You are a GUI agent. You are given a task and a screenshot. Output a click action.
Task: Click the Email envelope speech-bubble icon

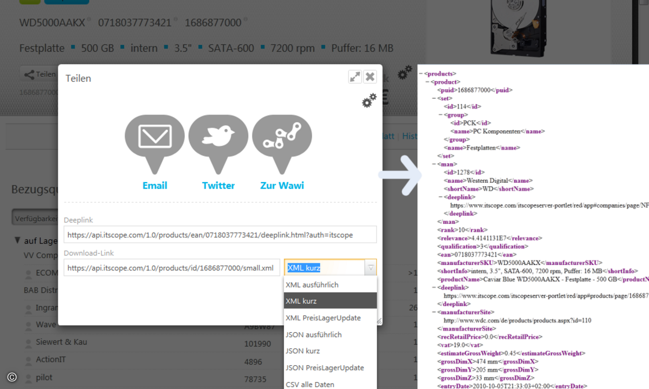(x=155, y=143)
